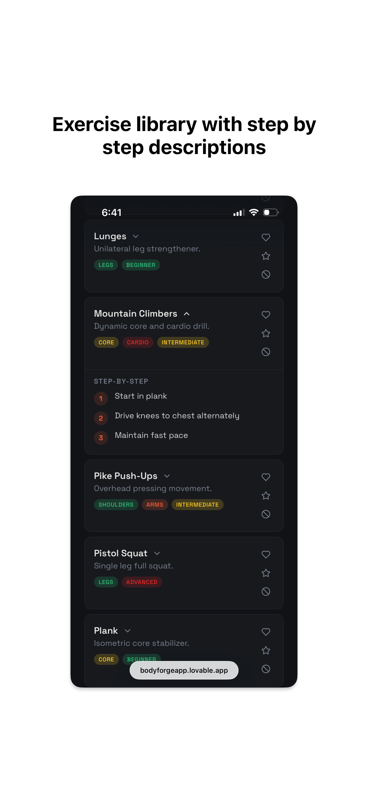Expand the Lunges exercise details

pyautogui.click(x=135, y=236)
